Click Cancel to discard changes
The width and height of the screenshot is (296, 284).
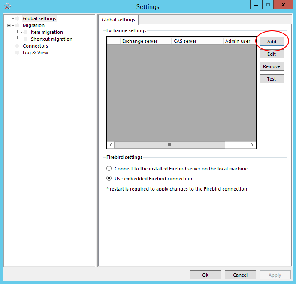(240, 275)
